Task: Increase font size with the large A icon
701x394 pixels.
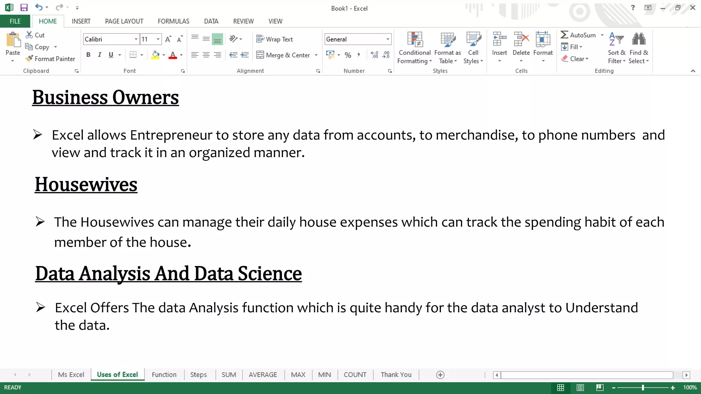Action: click(168, 39)
